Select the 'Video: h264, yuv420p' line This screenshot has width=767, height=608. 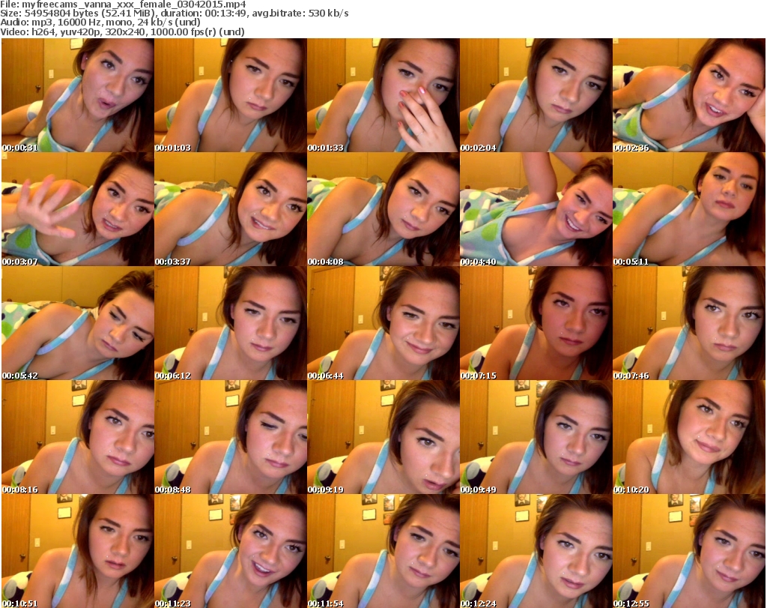[122, 31]
